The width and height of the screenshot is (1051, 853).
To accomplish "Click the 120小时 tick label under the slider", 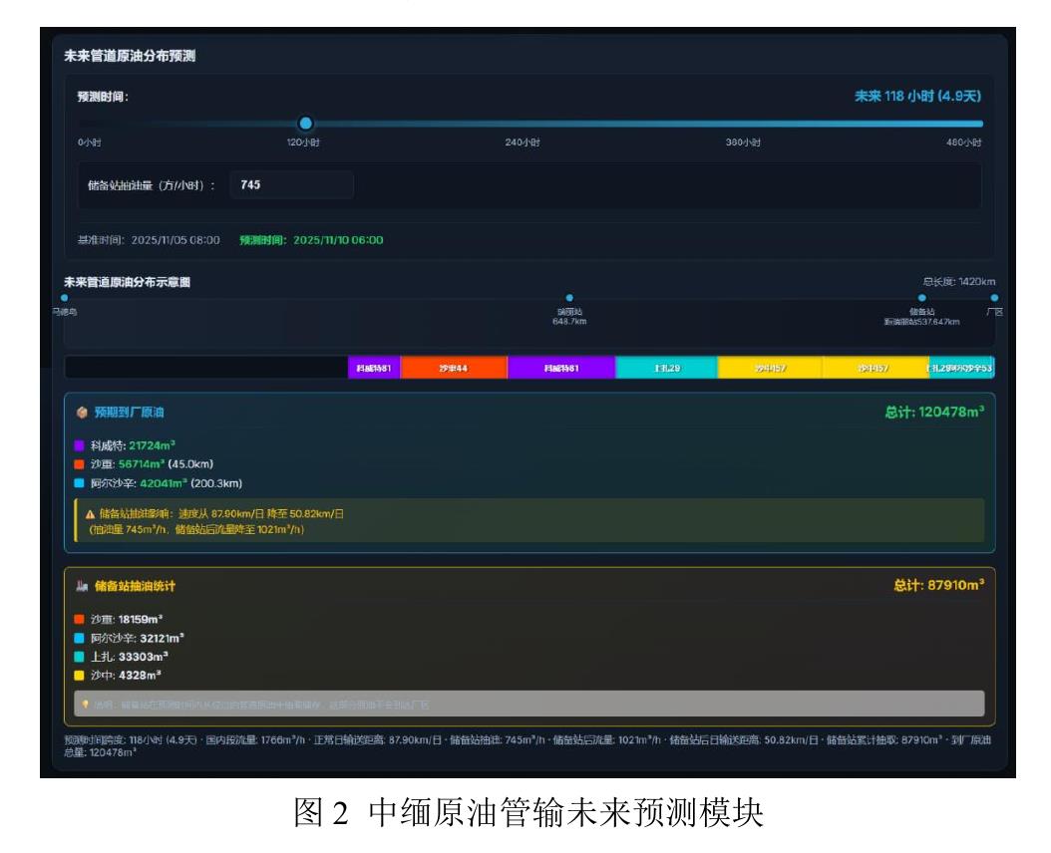I will (303, 142).
